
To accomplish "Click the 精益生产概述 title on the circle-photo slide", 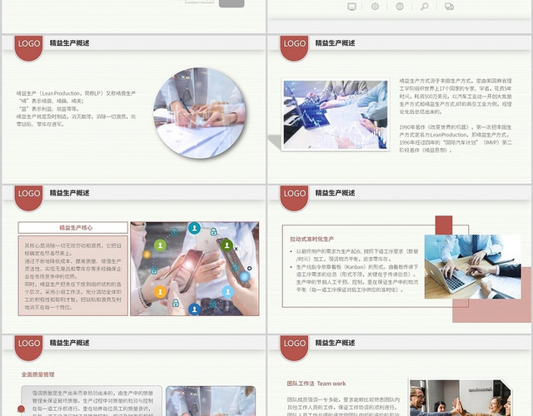I will click(69, 43).
